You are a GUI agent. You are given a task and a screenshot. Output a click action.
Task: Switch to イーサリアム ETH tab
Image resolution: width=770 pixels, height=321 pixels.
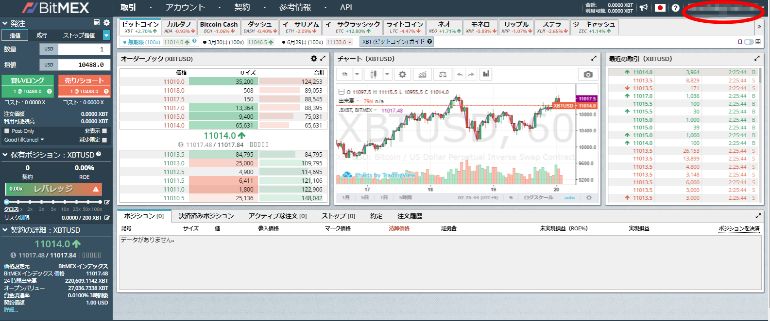coord(301,27)
